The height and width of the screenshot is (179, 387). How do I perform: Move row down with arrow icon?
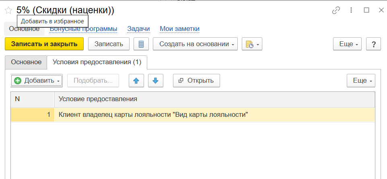point(155,81)
